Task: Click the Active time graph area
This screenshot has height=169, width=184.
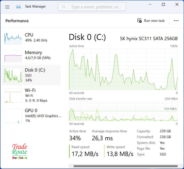Action: tap(123, 69)
